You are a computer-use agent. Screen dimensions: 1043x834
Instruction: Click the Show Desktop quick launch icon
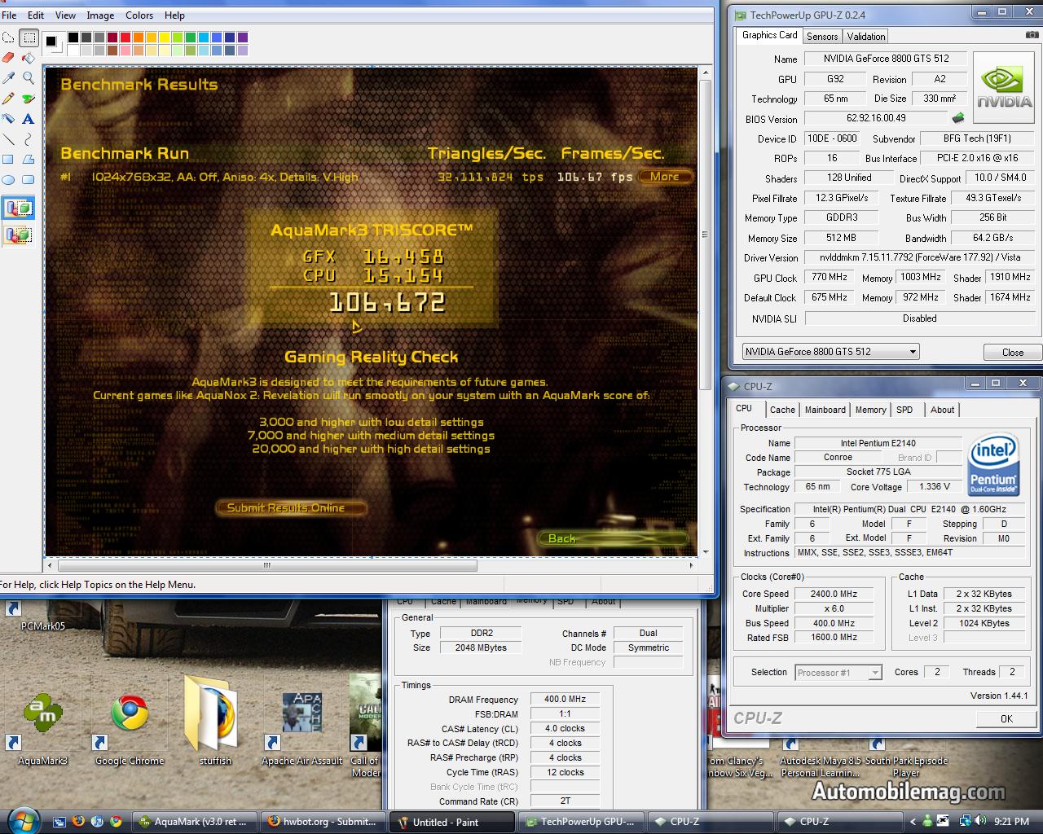[59, 821]
